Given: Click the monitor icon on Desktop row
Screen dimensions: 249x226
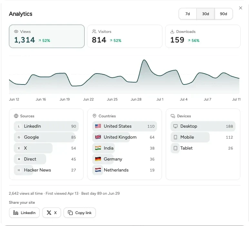Looking at the screenshot, I should (x=175, y=126).
